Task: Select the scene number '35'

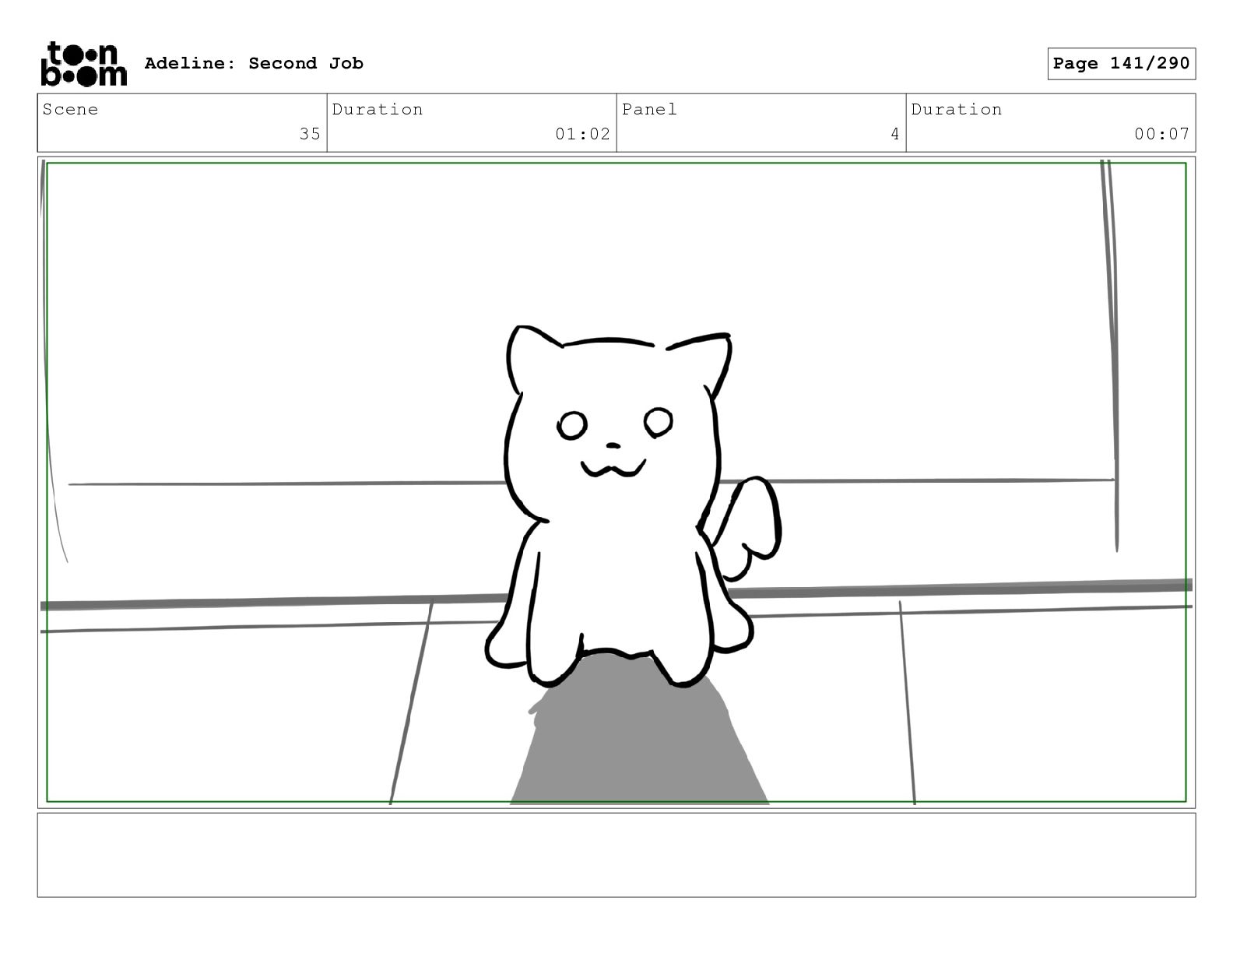Action: pos(310,134)
